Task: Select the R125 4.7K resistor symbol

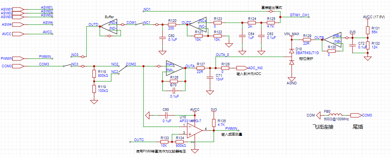Action: coord(271,23)
